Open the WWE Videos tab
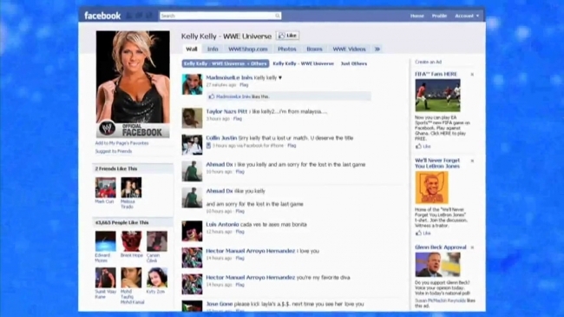 (349, 49)
